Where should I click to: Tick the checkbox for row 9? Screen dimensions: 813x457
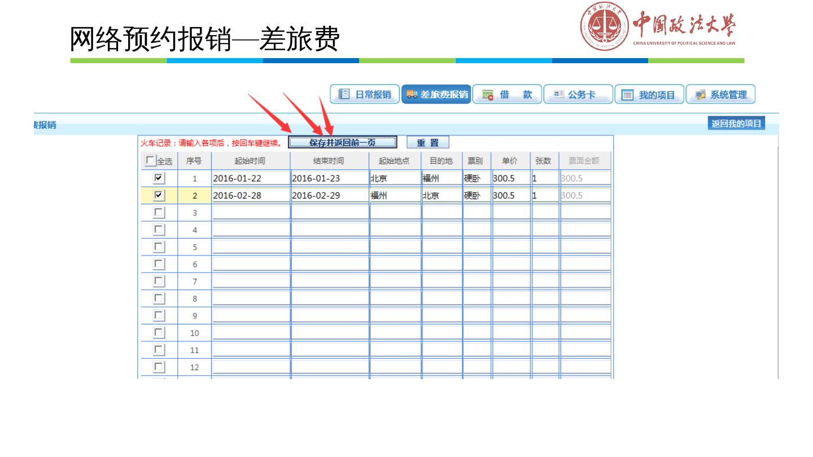point(159,315)
